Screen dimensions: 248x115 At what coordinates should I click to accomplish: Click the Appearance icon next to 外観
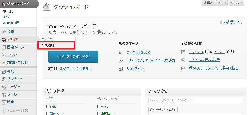coord(4,72)
